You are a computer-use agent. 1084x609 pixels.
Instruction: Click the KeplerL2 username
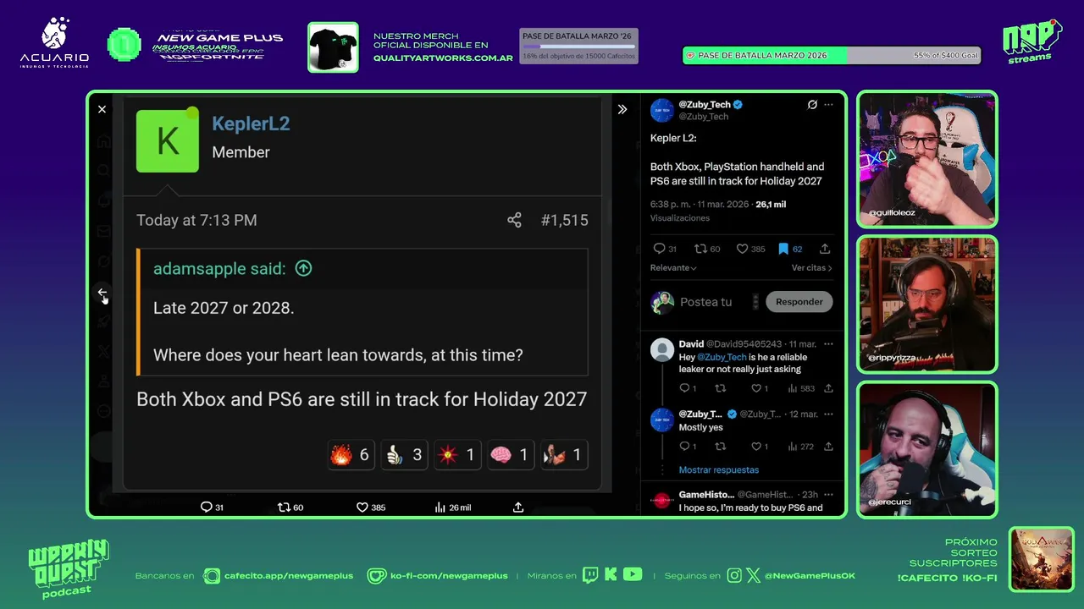click(x=251, y=123)
